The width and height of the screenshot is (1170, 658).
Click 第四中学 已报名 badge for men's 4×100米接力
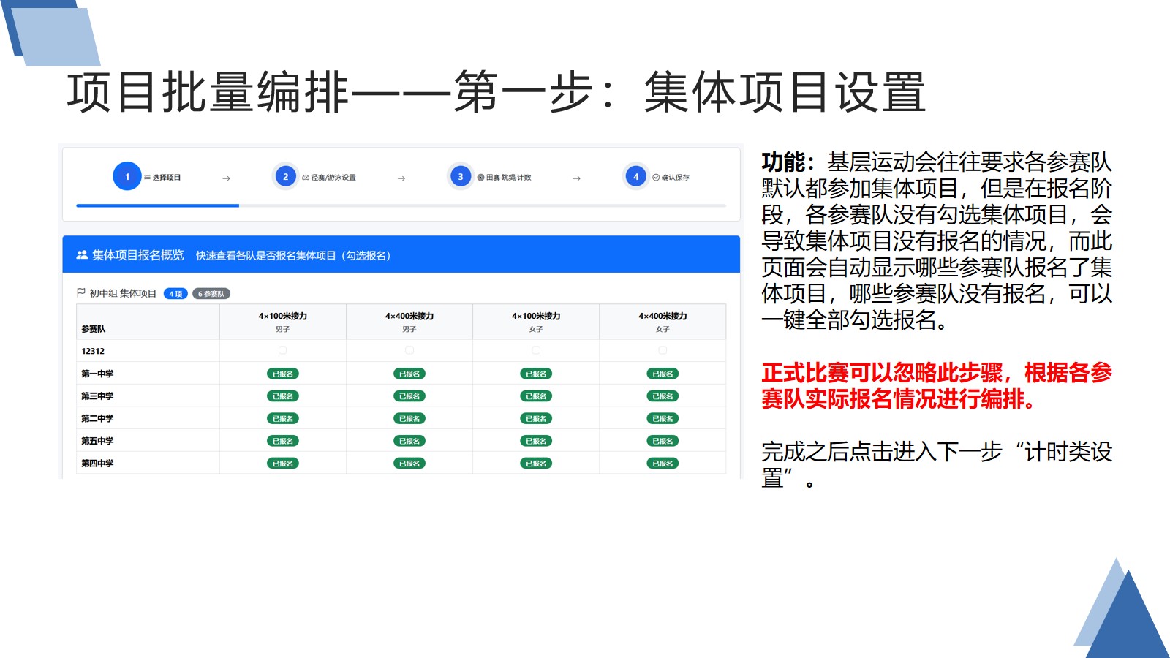[x=282, y=463]
